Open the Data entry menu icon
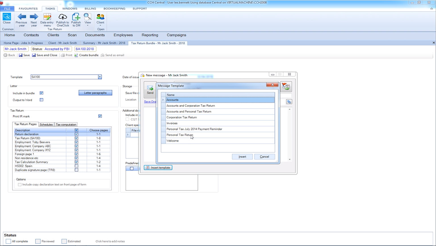This screenshot has height=246, width=436. (47, 17)
